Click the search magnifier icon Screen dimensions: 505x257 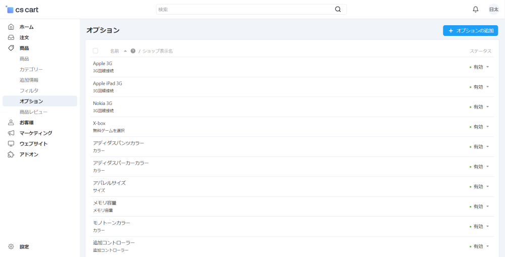tap(338, 9)
